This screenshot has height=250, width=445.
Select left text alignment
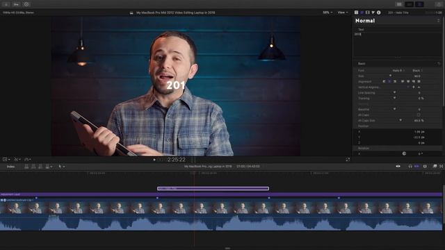click(385, 81)
